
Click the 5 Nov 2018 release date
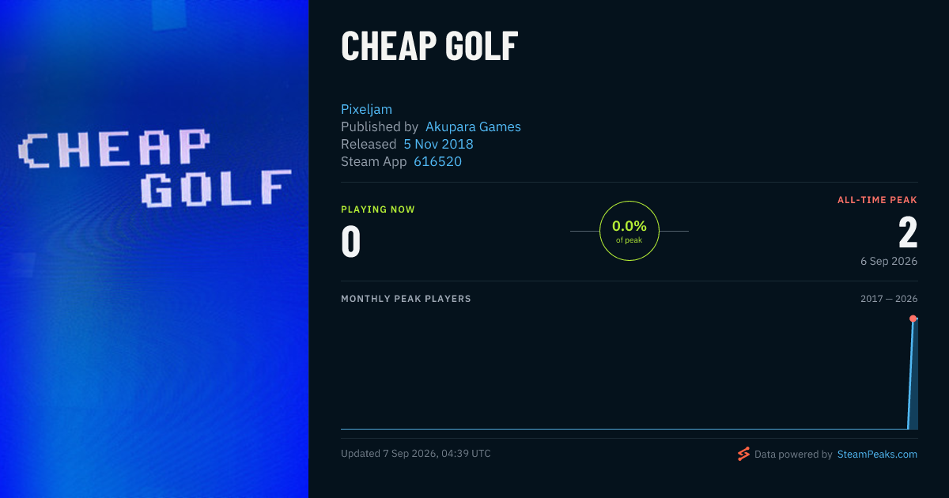[x=438, y=144]
